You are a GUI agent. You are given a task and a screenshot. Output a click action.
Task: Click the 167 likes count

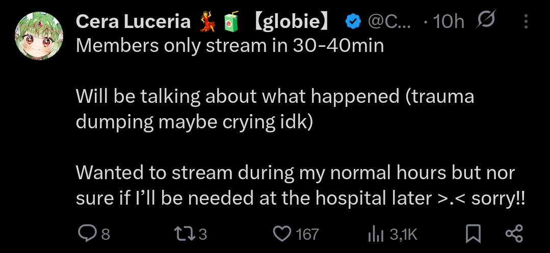click(307, 234)
